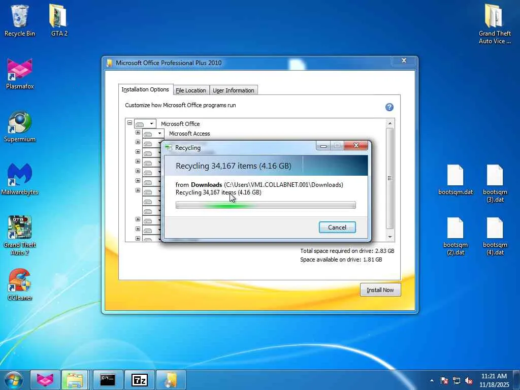This screenshot has height=390, width=520.
Task: Click the feature tree scroll down arrow
Action: (x=390, y=237)
